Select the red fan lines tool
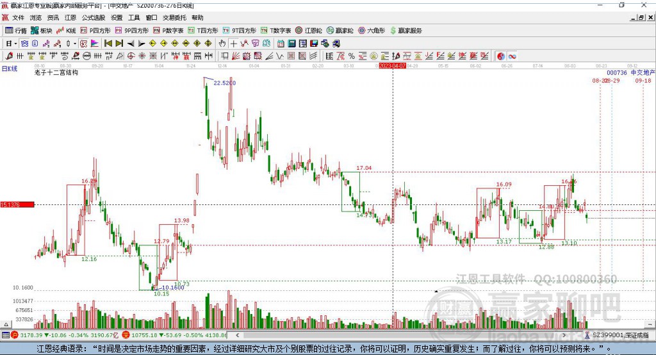Viewport: 656px width, 355px height. click(x=236, y=56)
